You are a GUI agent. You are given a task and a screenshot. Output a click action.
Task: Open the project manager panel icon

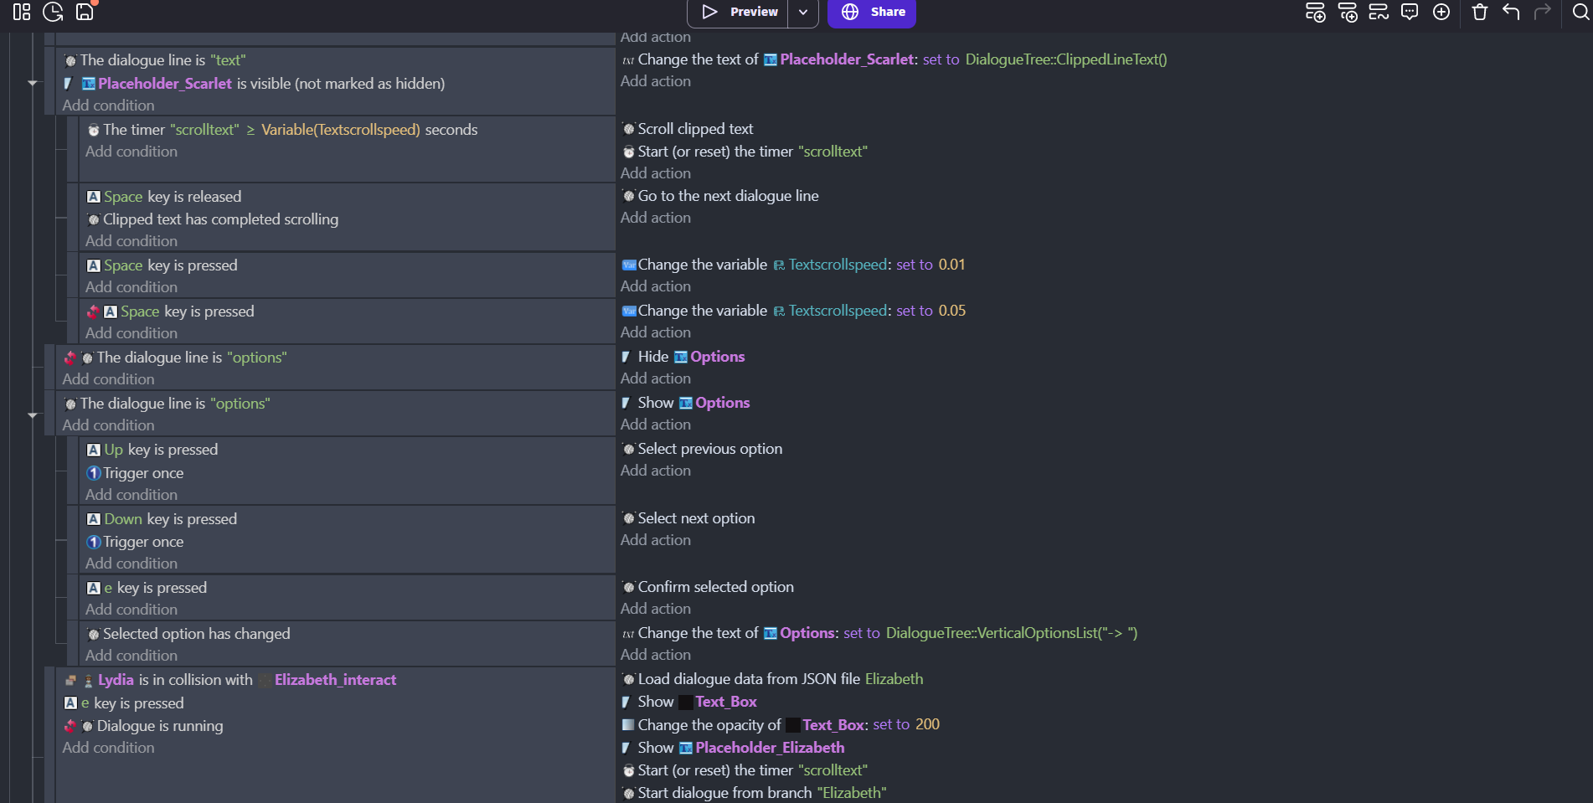(22, 12)
